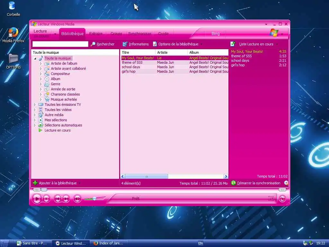Viewport: 329px width, 247px height.
Task: Open the OPTIONS desktop folder
Action: [x=13, y=61]
